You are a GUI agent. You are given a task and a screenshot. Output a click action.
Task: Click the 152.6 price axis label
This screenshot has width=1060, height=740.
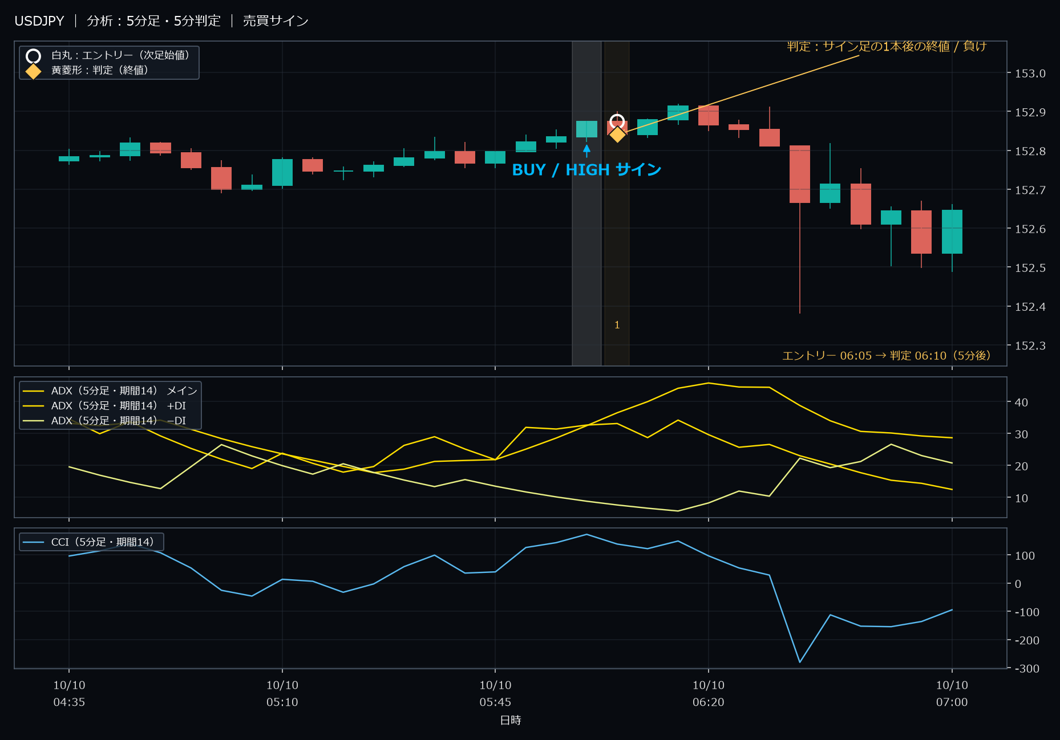click(1030, 229)
